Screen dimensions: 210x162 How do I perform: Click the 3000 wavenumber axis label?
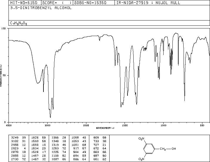coord(47,125)
